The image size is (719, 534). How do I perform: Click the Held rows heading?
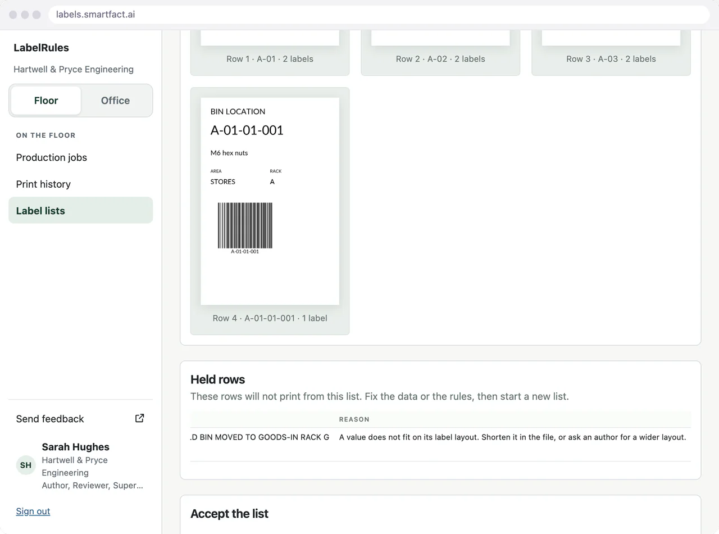click(x=218, y=379)
